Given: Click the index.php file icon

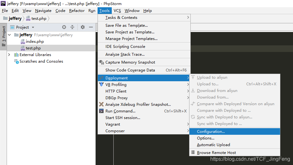Looking at the screenshot, I should click(23, 42).
